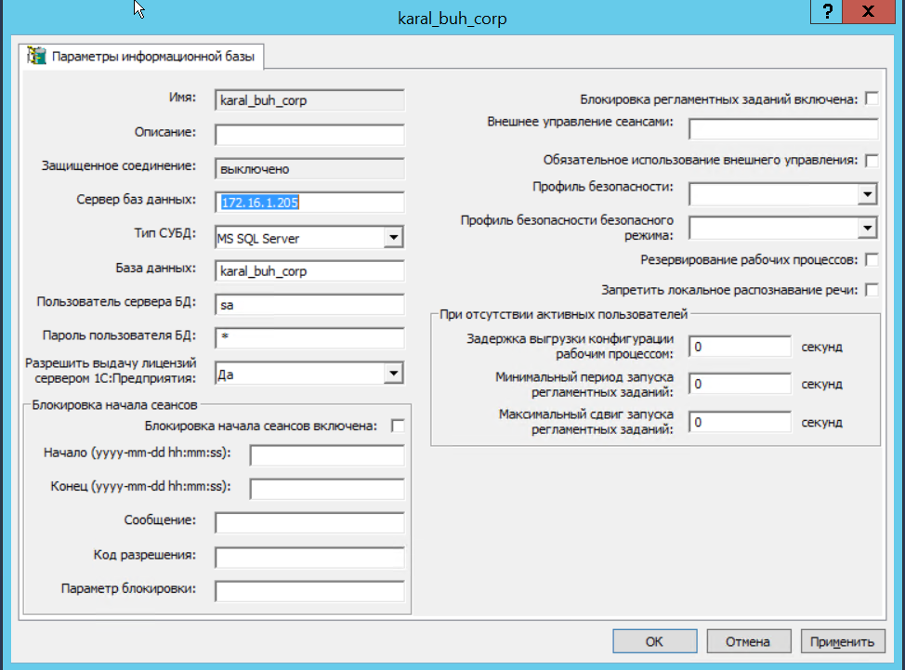Expand Разрешить выдачу лицензий dropdown
The height and width of the screenshot is (670, 905).
point(394,374)
